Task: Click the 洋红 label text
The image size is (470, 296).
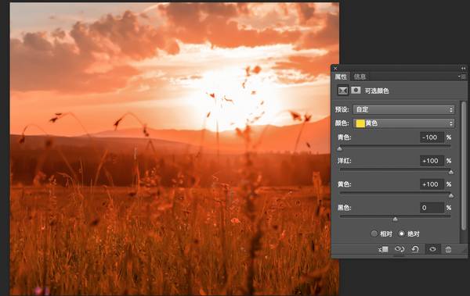Action: (344, 161)
